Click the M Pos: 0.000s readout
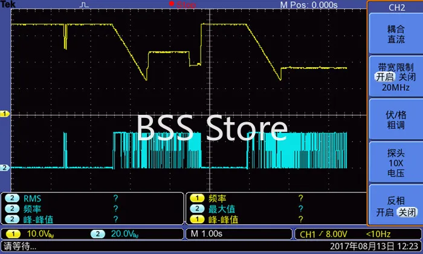Image resolution: width=423 pixels, height=254 pixels. [309, 5]
